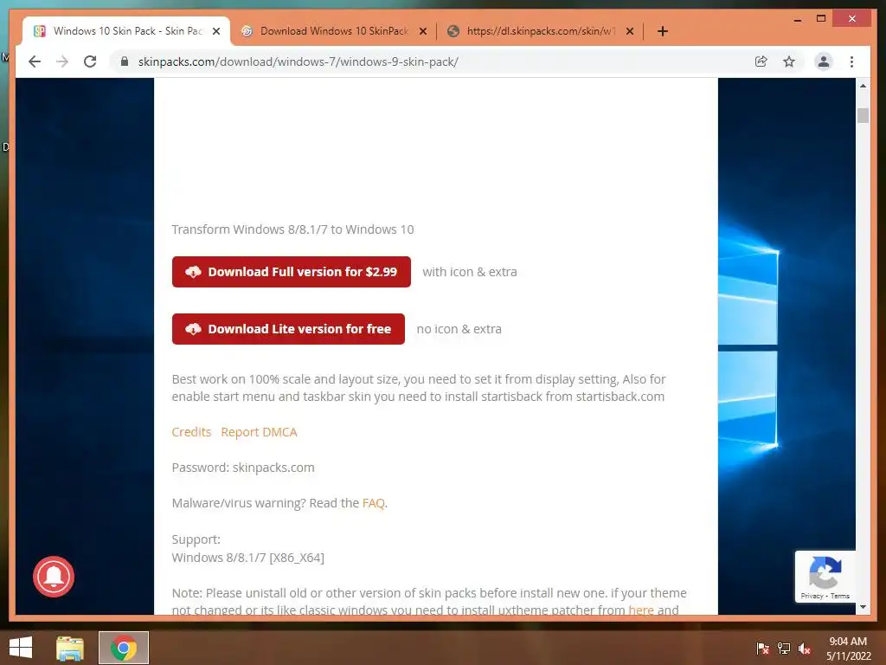Bookmark this page with the star icon
The image size is (886, 665).
[789, 61]
